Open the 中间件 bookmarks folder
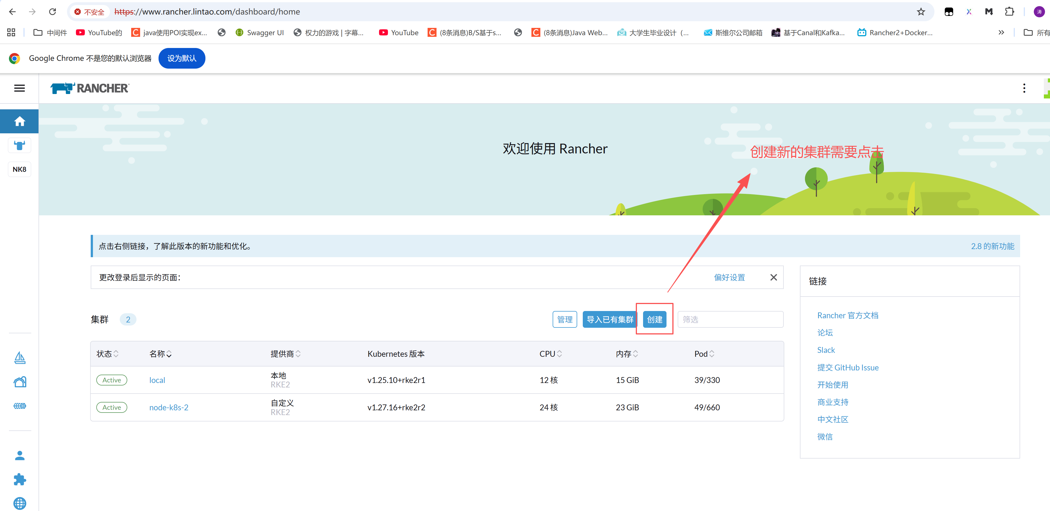Viewport: 1050px width, 511px height. [x=50, y=33]
